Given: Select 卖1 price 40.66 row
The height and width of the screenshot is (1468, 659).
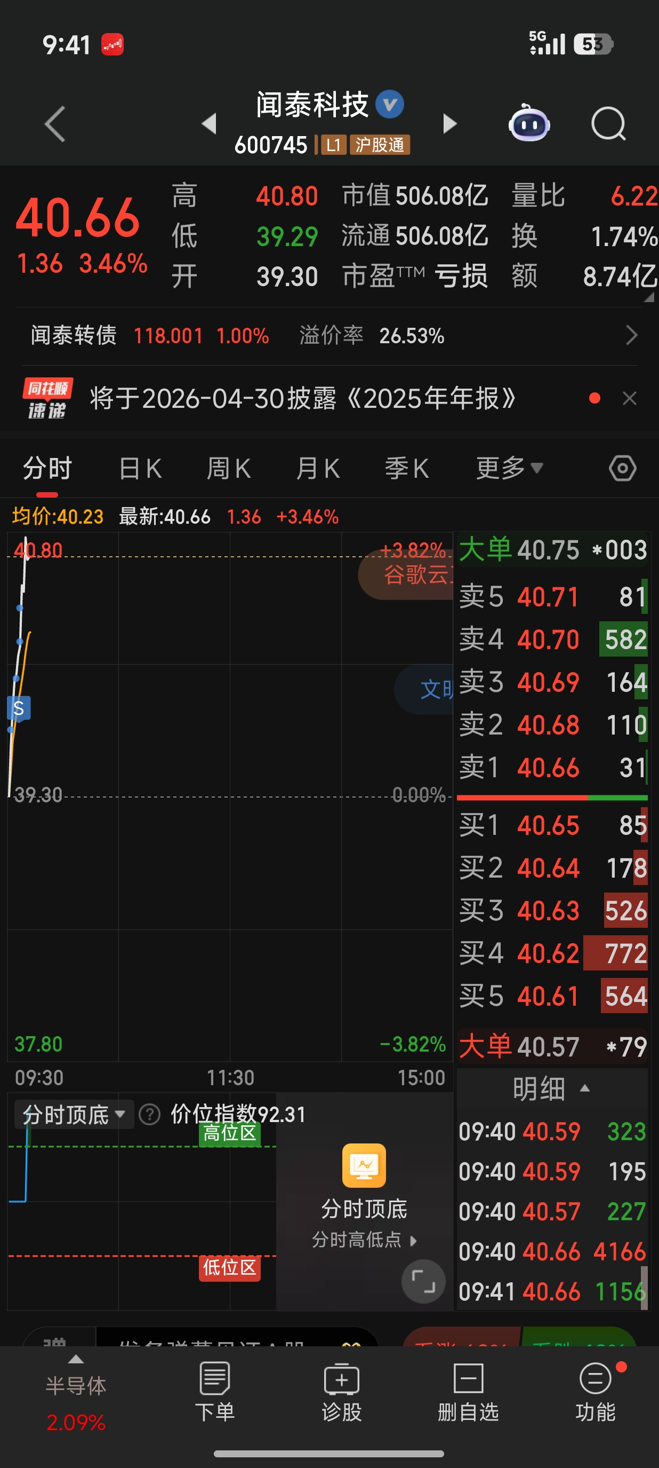Looking at the screenshot, I should coord(552,768).
